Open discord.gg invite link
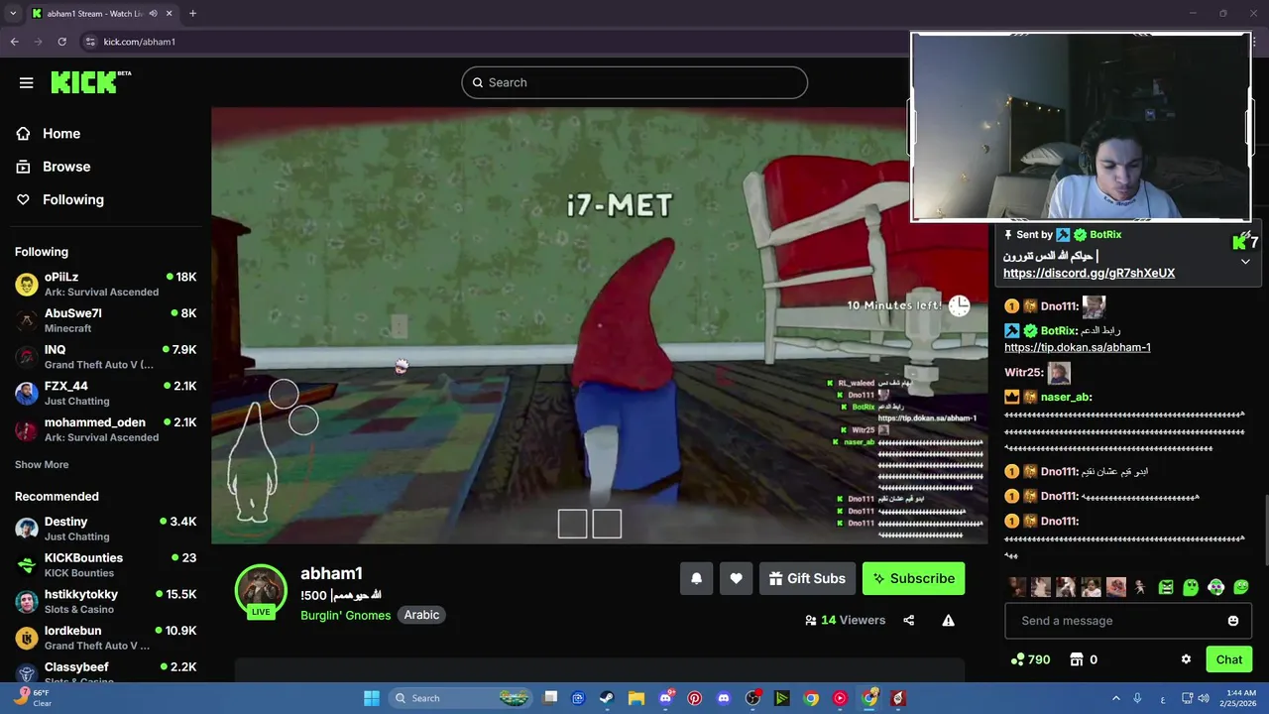Image resolution: width=1269 pixels, height=714 pixels. tap(1089, 273)
